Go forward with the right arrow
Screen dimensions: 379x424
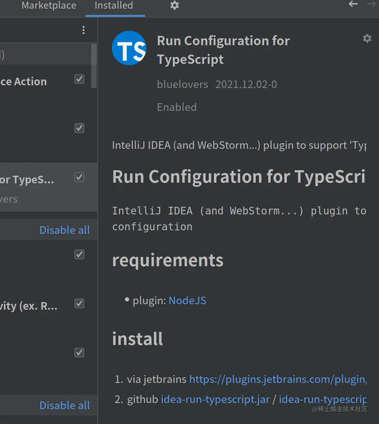point(372,4)
